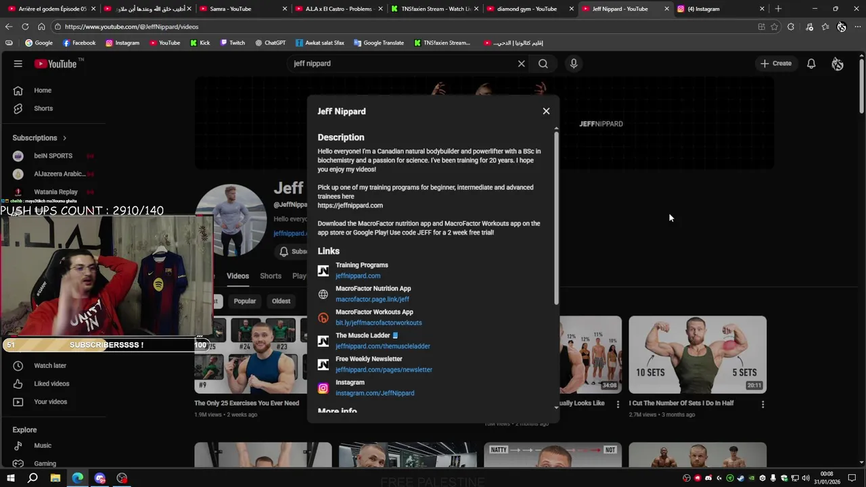Open beIN SPORTS subscription

coord(53,156)
